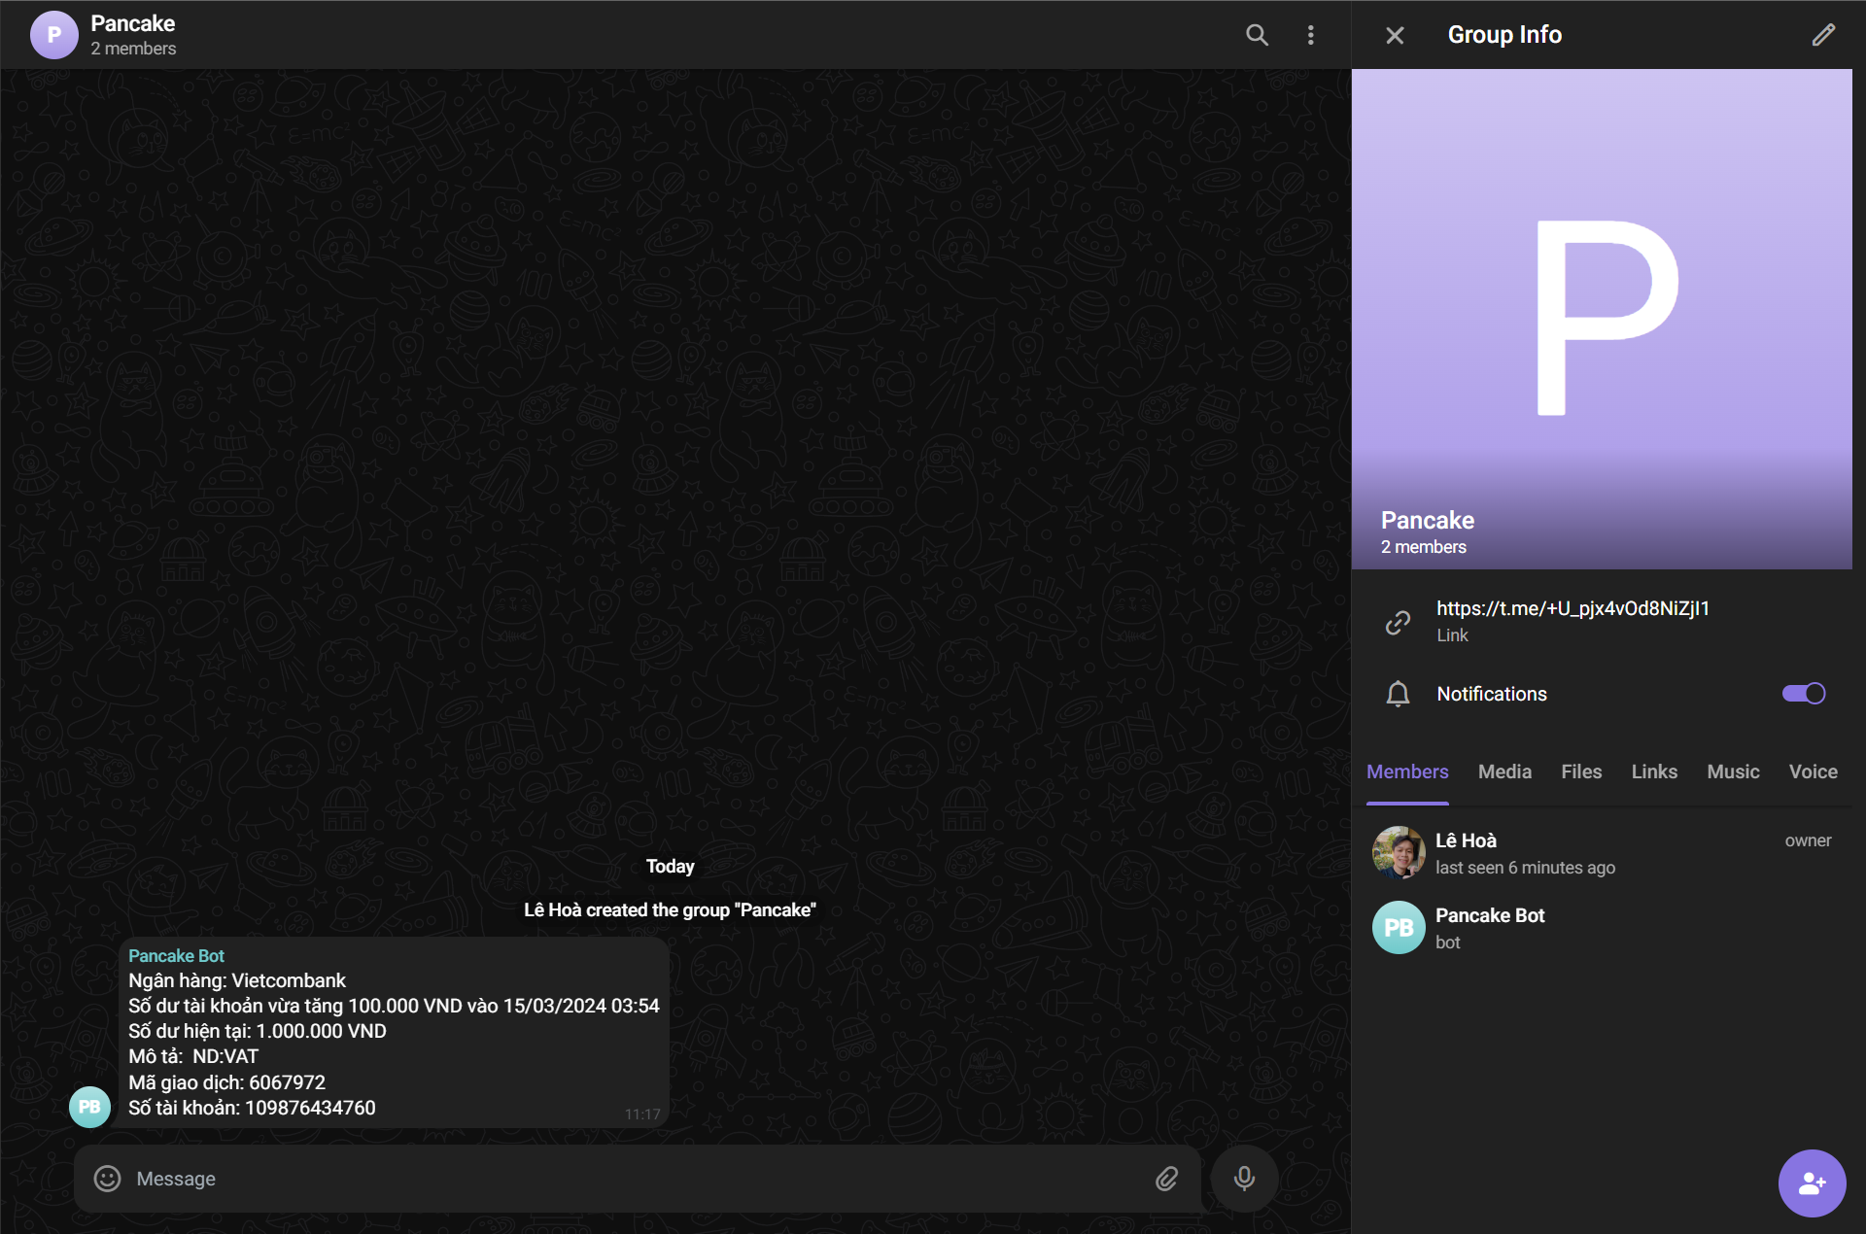This screenshot has width=1866, height=1234.
Task: Click the microphone voice message button
Action: 1244,1179
